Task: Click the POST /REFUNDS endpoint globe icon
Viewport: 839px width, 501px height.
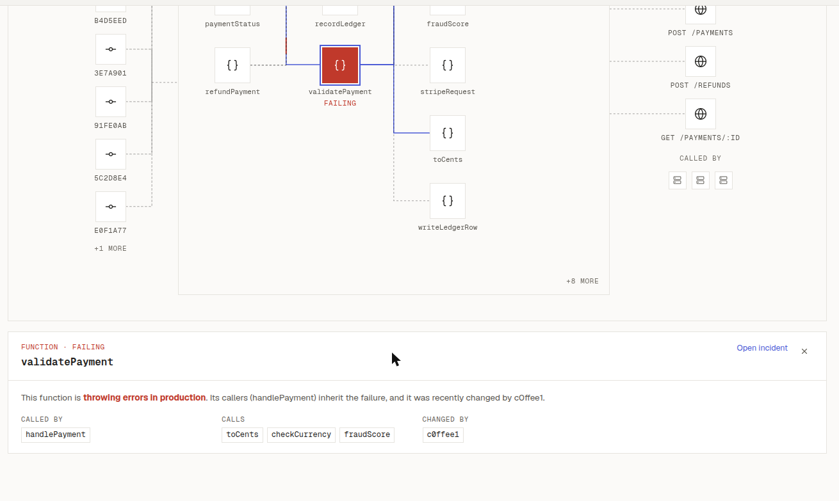Action: (x=701, y=61)
